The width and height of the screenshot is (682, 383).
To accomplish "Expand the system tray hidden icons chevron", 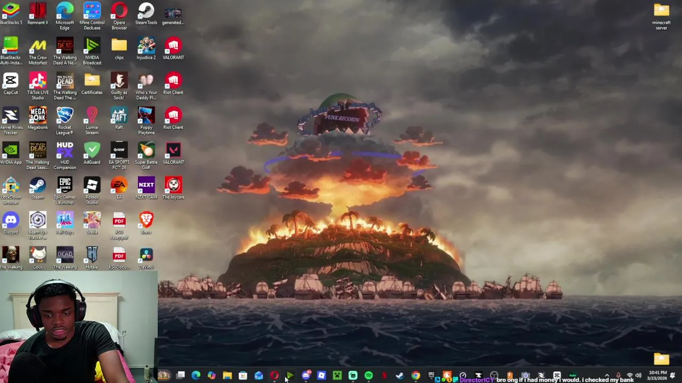I will coord(607,376).
